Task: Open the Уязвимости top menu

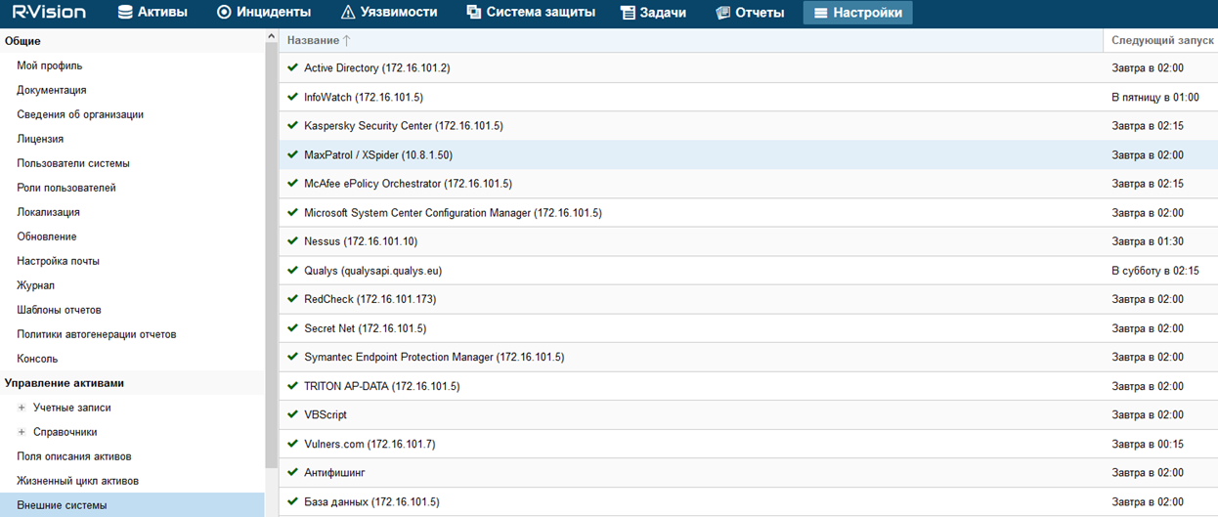Action: (389, 13)
